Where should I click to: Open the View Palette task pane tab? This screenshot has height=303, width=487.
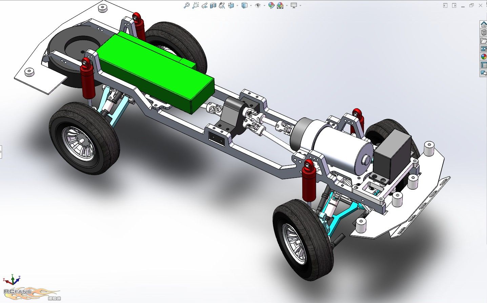click(x=484, y=49)
